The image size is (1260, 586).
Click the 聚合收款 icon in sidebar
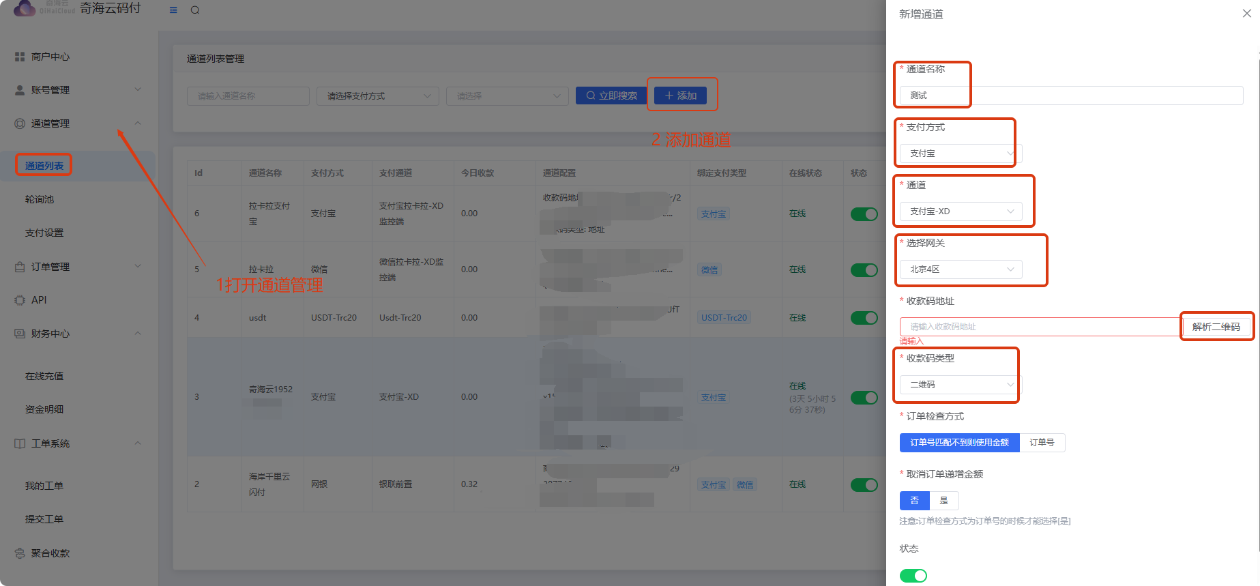[x=20, y=553]
